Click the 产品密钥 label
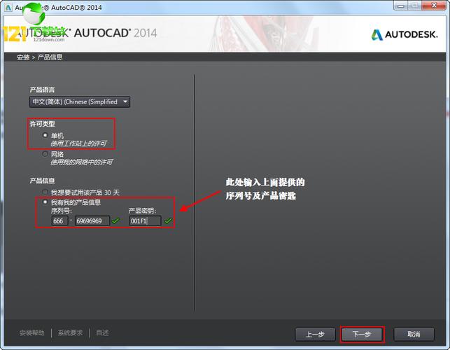Image resolution: width=450 pixels, height=350 pixels. coord(142,211)
